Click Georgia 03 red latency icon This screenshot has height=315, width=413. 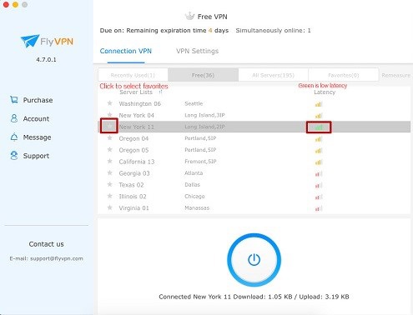click(x=319, y=174)
